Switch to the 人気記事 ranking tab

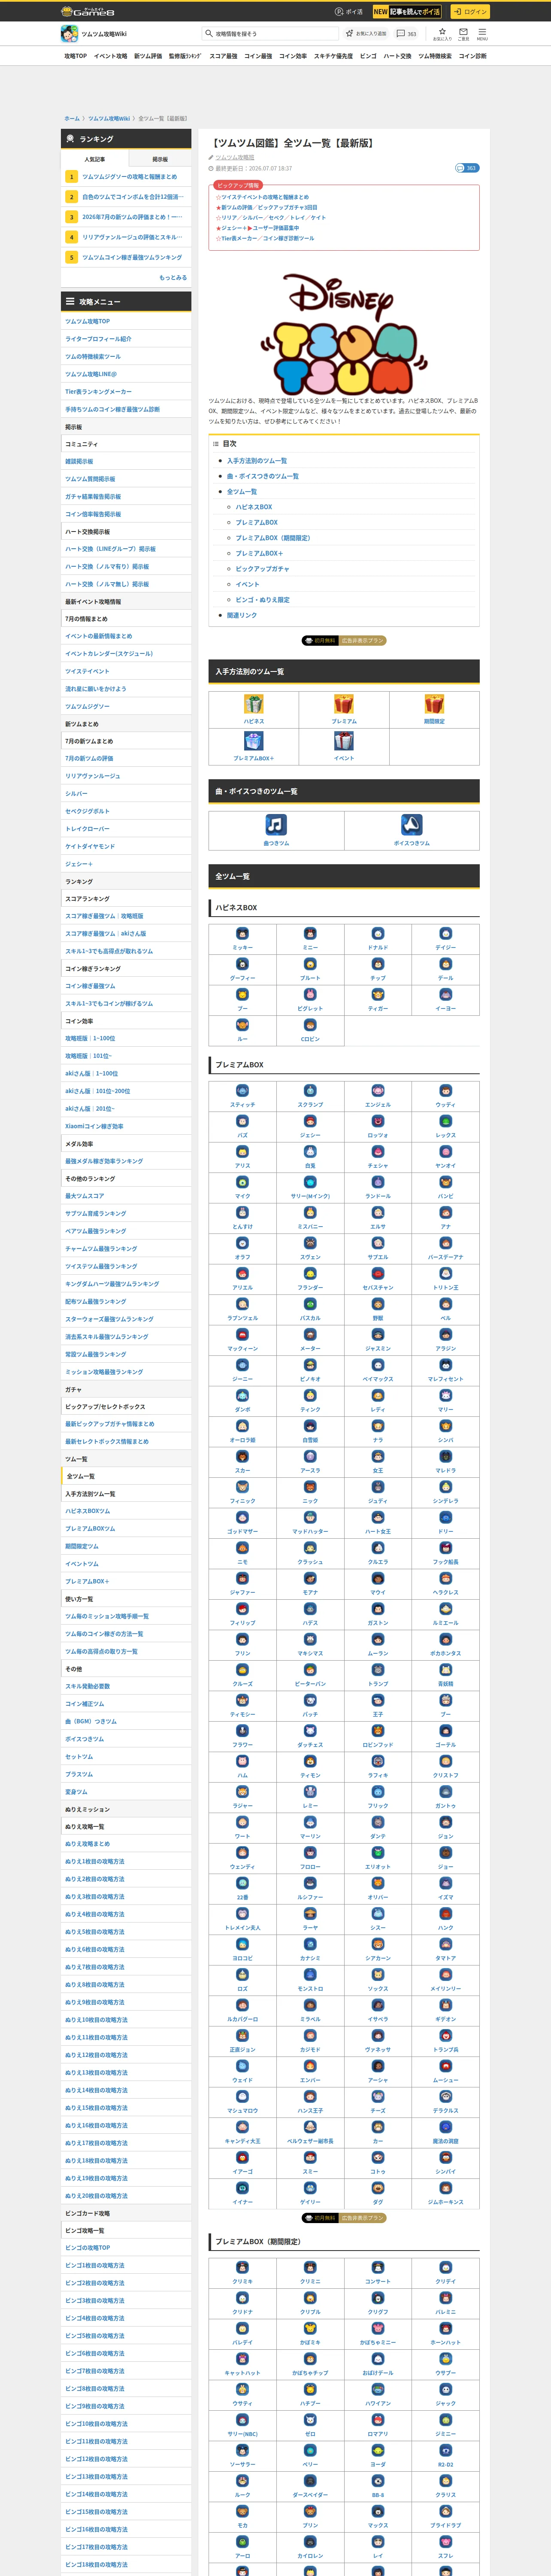tap(95, 159)
